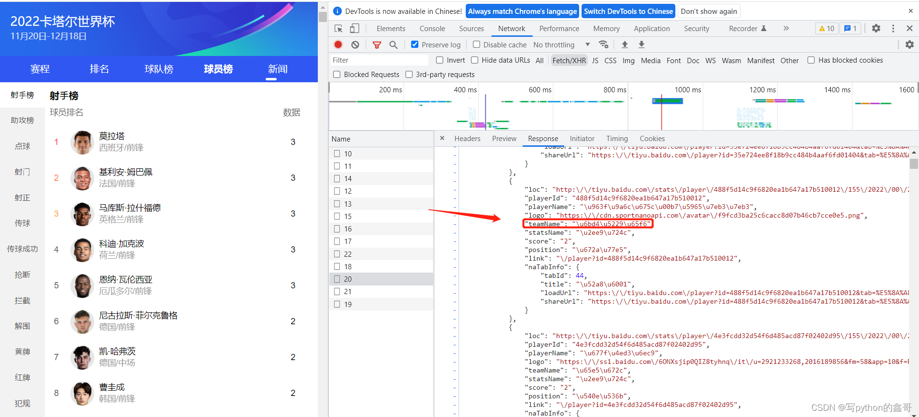Toggle Preserve log checkbox
The image size is (919, 417).
click(415, 44)
